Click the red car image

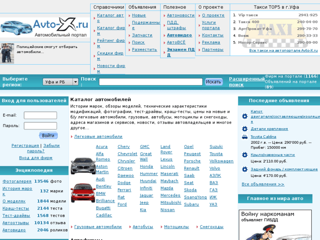click(83, 193)
